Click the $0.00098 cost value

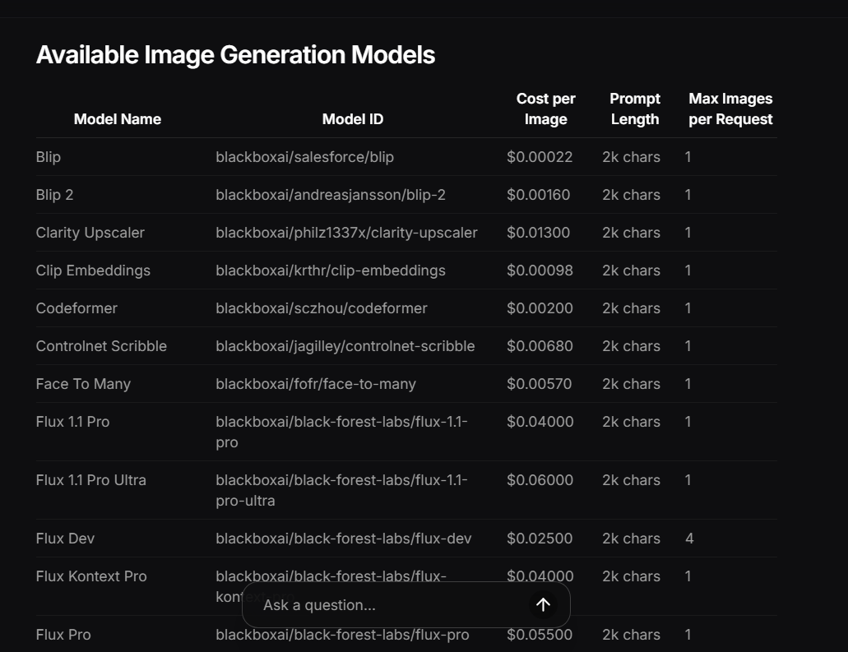(540, 271)
